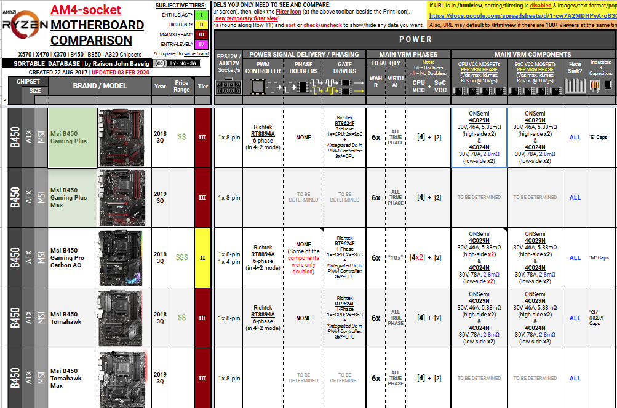Select CPU VCC MOSFETs cell in Gaming Plus row
Screen dimensions: 617x408
click(x=479, y=138)
